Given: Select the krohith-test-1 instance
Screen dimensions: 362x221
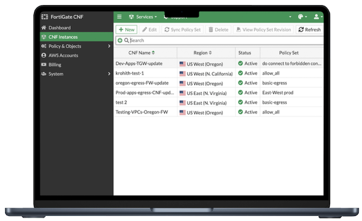Looking at the screenshot, I should (130, 73).
